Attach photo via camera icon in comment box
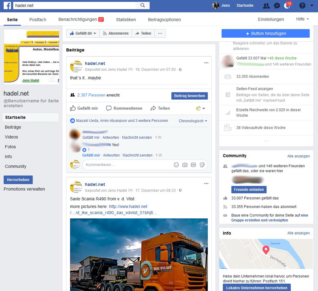 pyautogui.click(x=185, y=165)
